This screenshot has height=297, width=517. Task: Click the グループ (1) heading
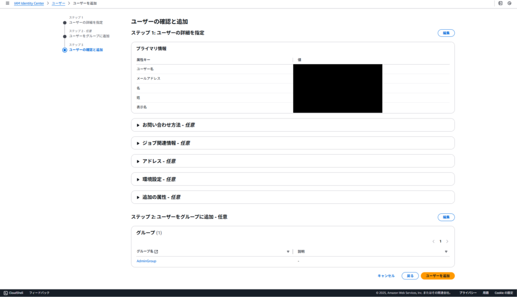point(149,233)
